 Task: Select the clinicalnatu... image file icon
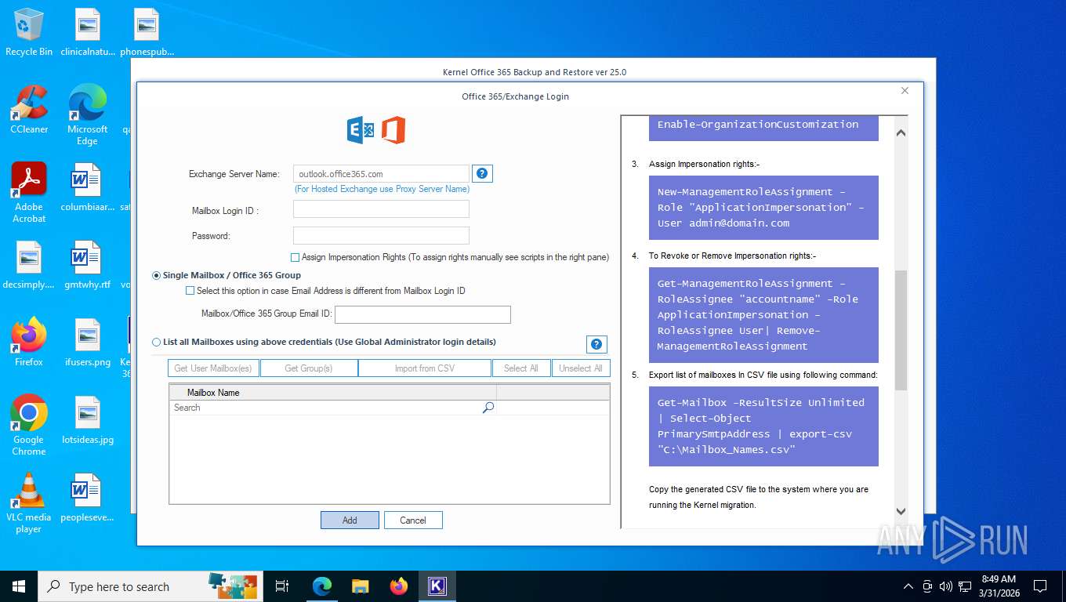88,32
